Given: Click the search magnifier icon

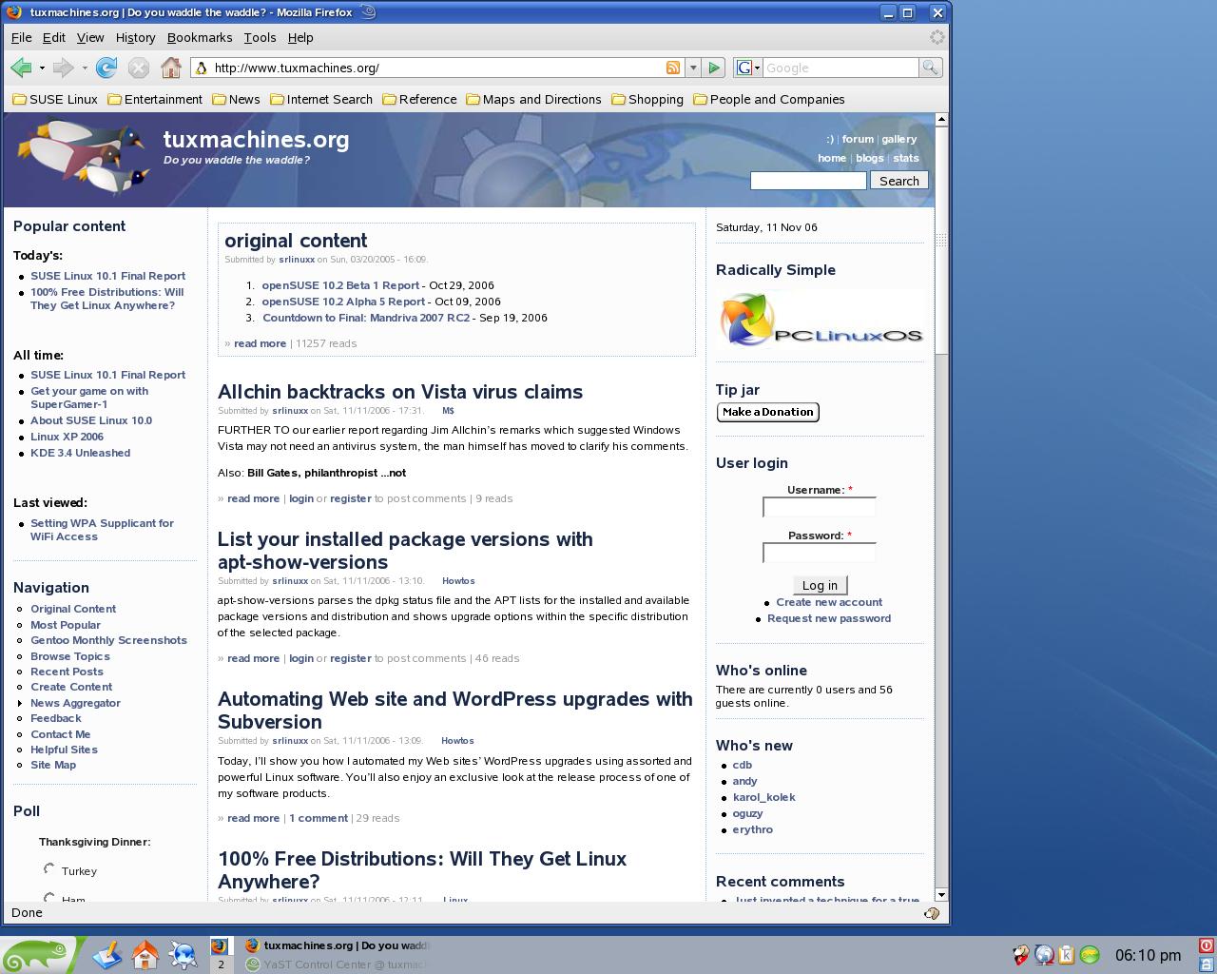Looking at the screenshot, I should click(930, 68).
